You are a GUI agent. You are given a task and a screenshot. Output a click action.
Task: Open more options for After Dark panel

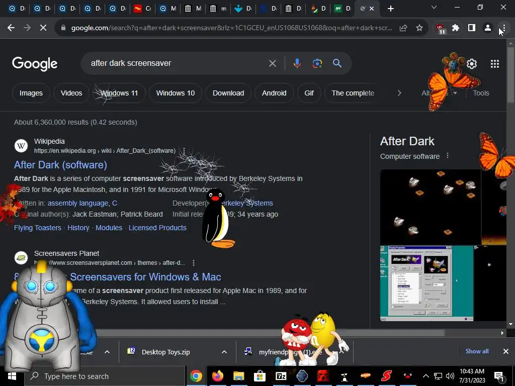click(x=447, y=156)
